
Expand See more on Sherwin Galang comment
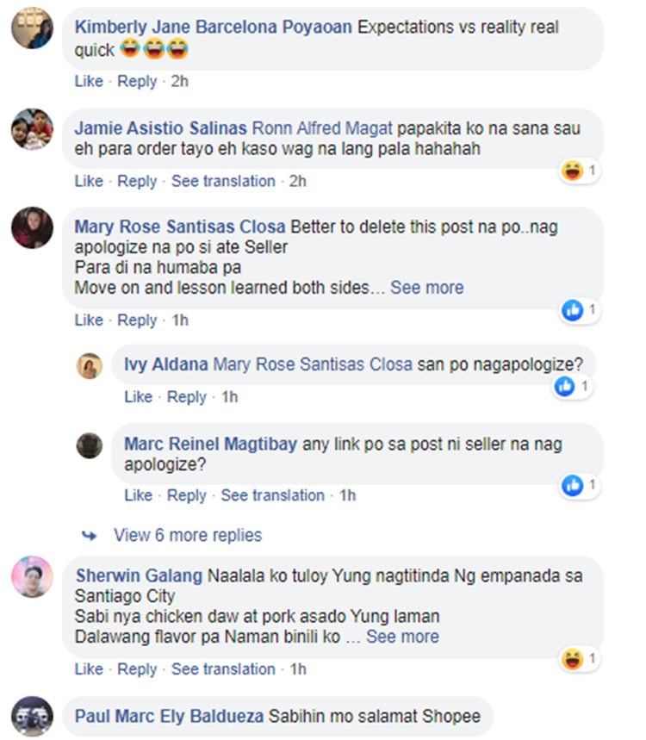(402, 637)
